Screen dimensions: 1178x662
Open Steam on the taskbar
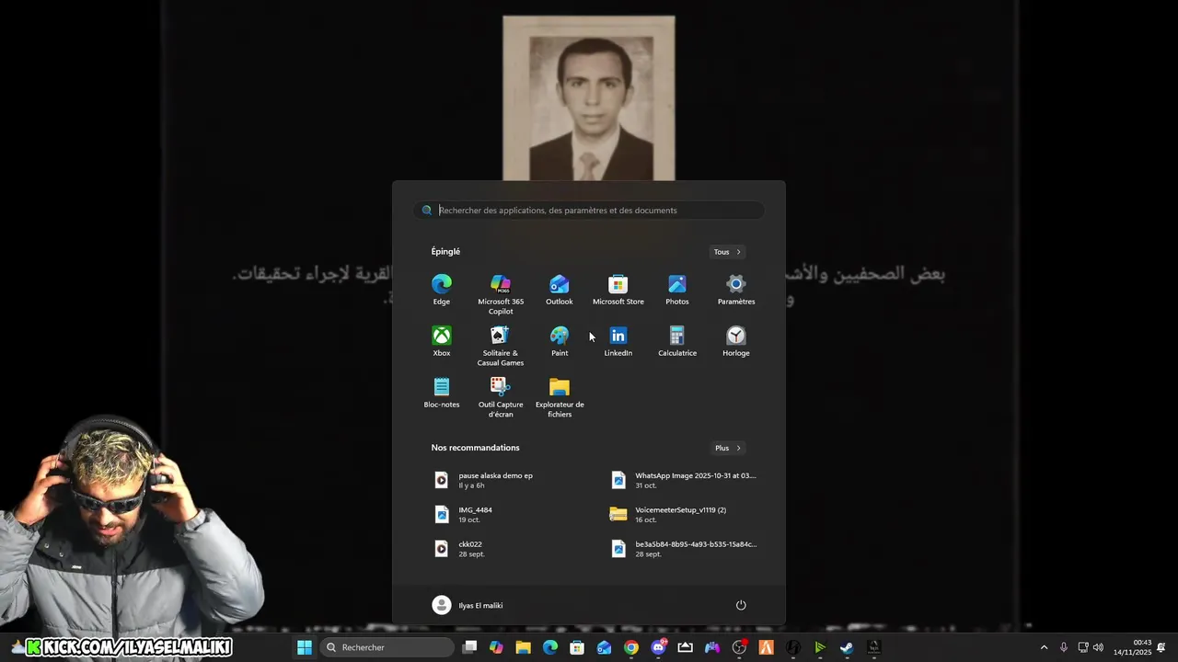click(x=847, y=647)
